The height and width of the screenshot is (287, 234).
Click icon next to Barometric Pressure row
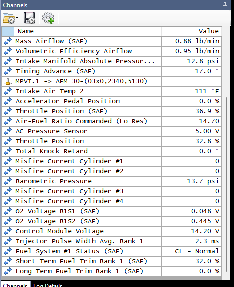8,181
